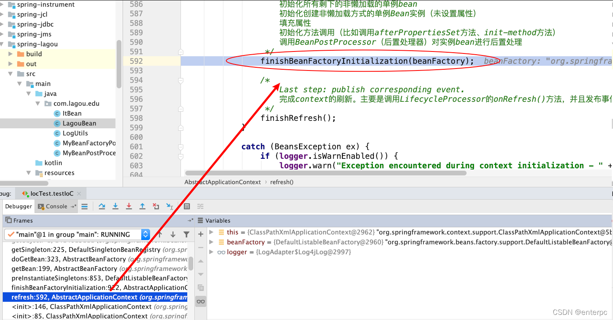Screen dimensions: 613x320
Task: Collapse the java folder arrow
Action: pyautogui.click(x=29, y=93)
